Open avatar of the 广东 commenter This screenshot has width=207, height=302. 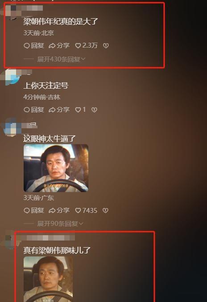coord(11,127)
